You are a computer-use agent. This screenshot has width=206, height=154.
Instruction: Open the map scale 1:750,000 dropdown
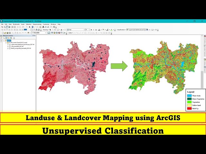tap(46, 33)
